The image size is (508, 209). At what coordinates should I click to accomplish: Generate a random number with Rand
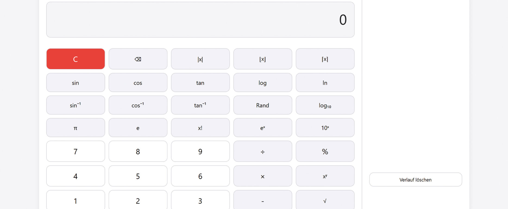tap(262, 105)
